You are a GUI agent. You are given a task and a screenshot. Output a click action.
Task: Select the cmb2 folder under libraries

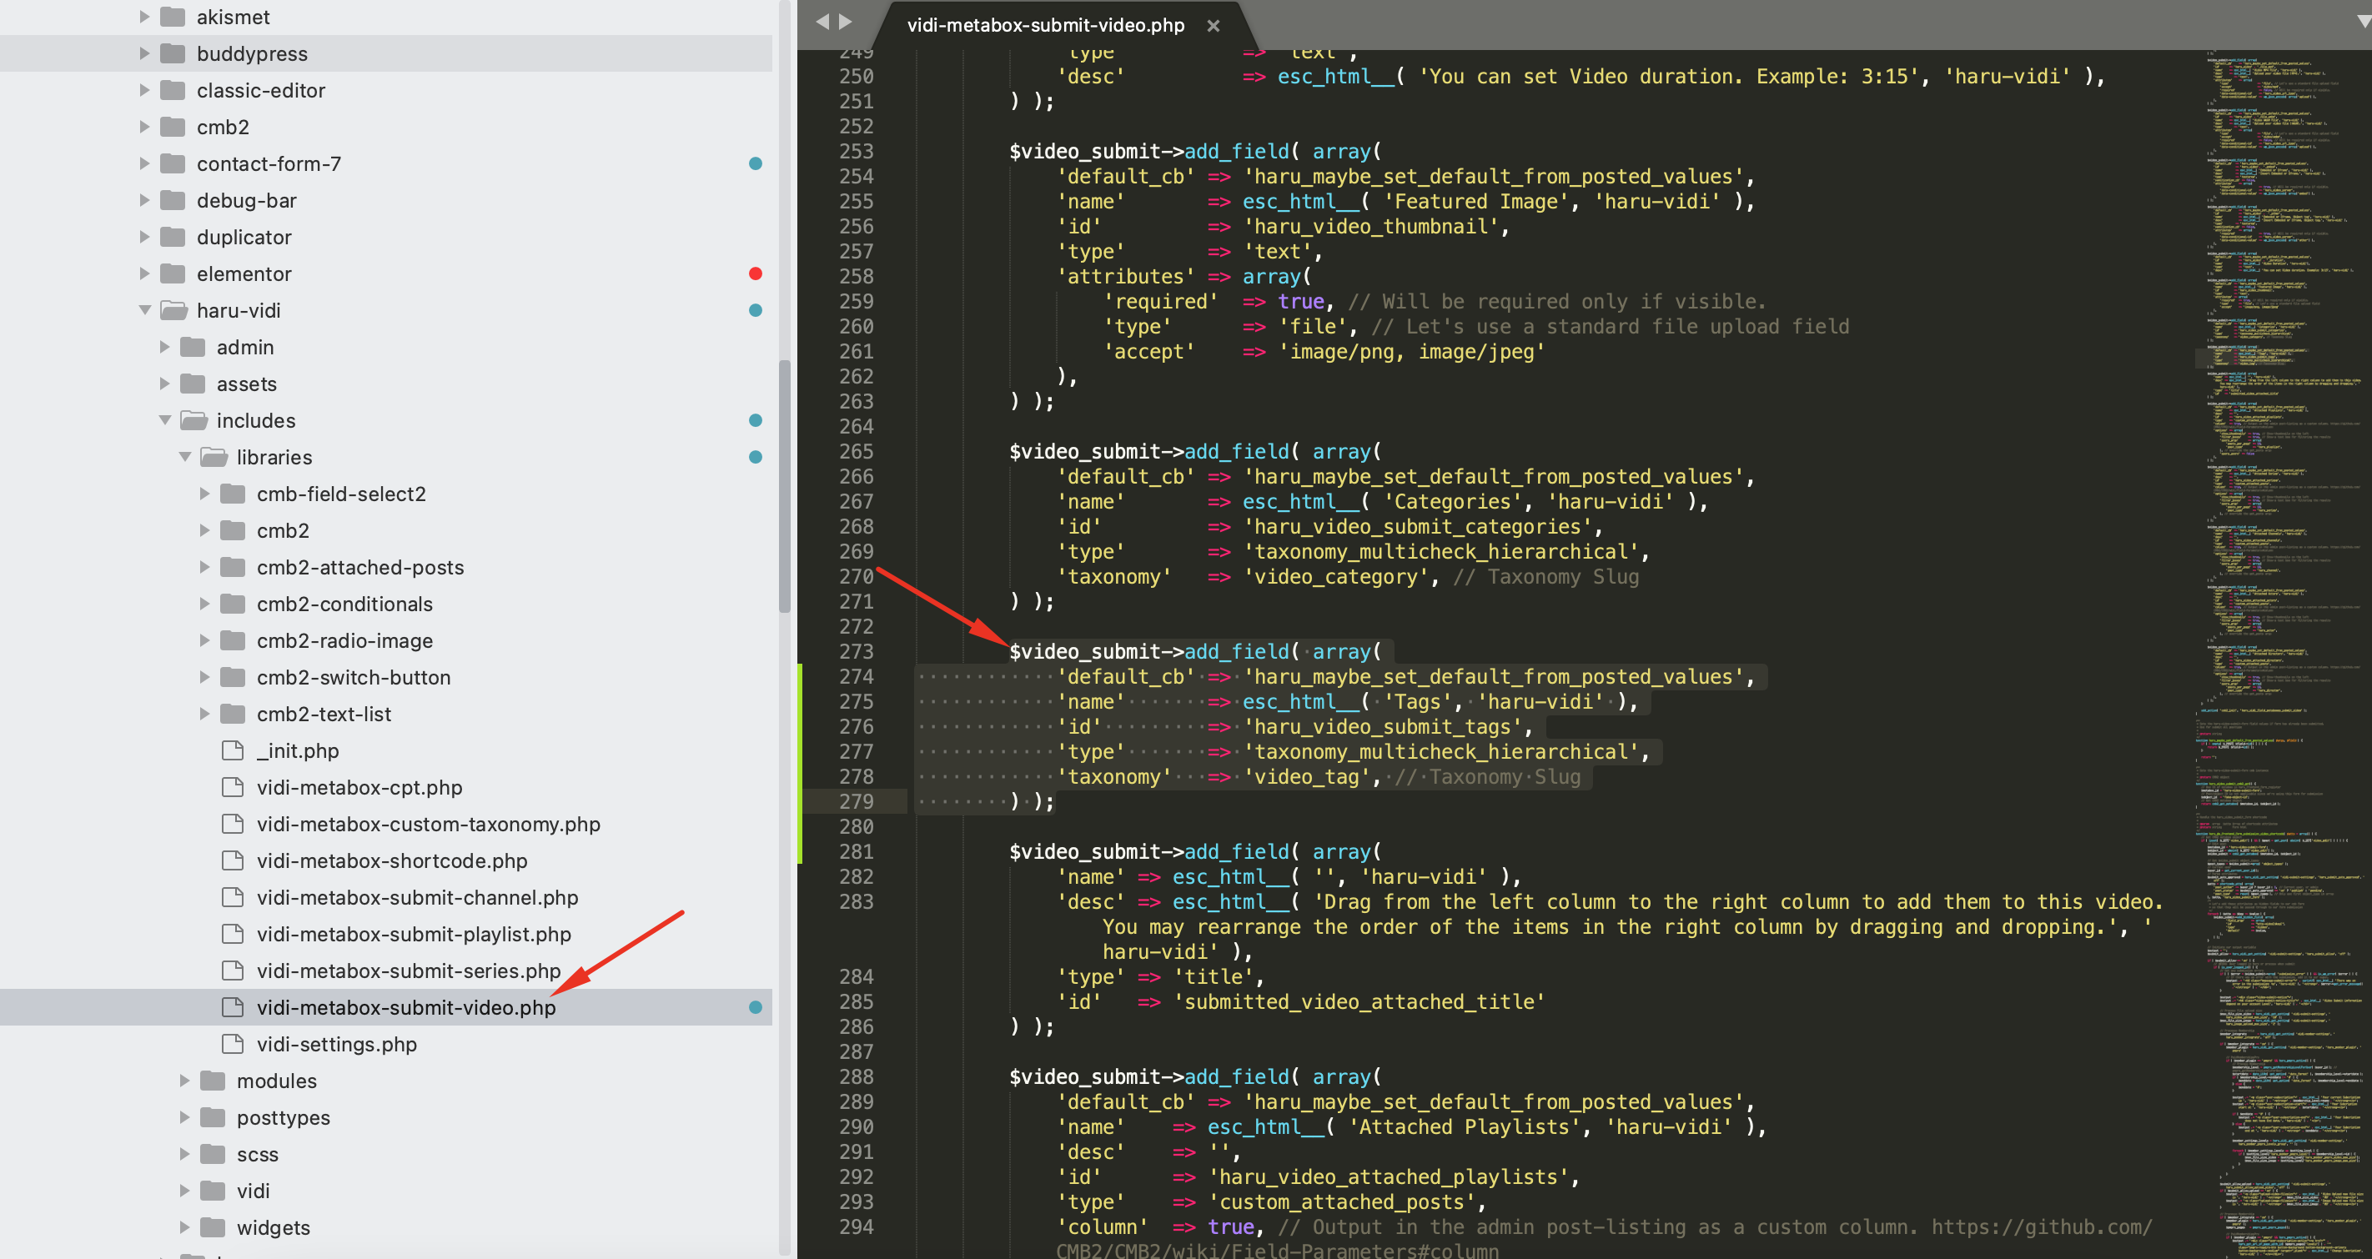(x=283, y=530)
